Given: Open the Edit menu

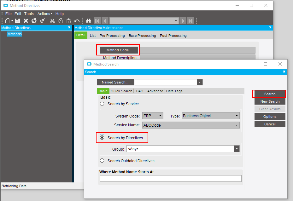Looking at the screenshot, I should [18, 14].
